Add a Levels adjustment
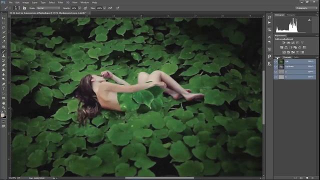 click(288, 42)
